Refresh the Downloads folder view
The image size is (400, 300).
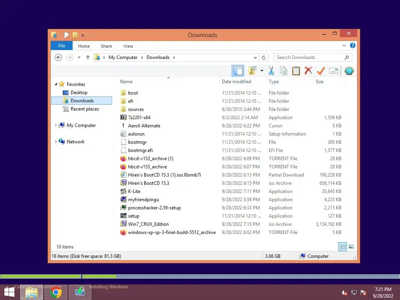[264, 58]
